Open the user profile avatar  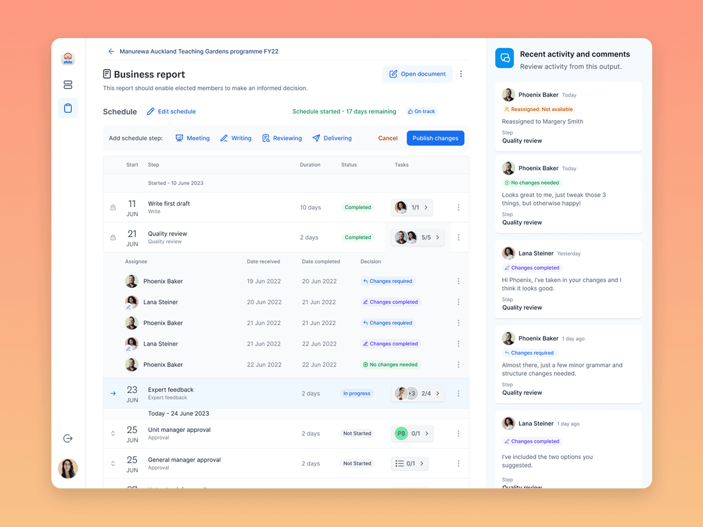click(68, 468)
